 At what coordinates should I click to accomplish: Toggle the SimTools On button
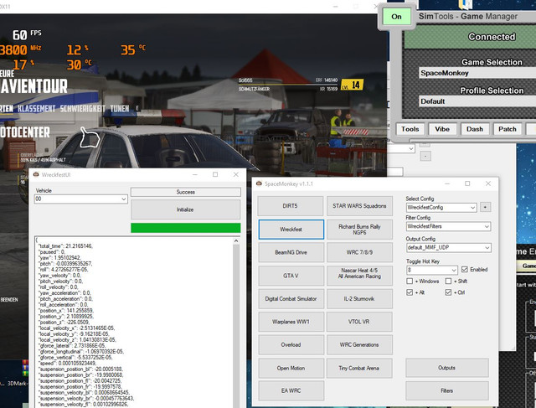click(396, 17)
